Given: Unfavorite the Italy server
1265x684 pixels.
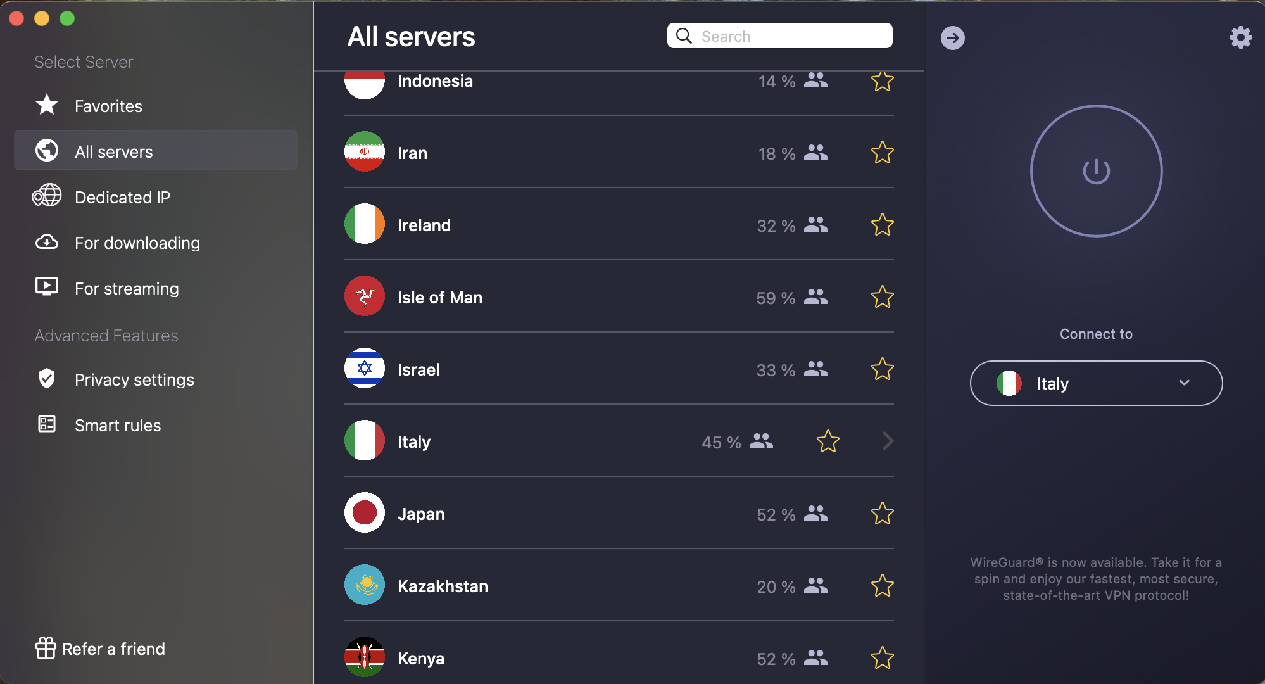Looking at the screenshot, I should (828, 441).
